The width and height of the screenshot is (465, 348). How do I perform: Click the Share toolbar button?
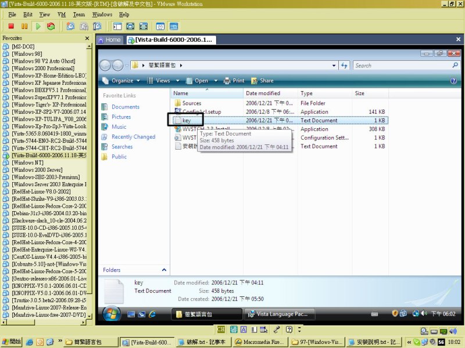tap(263, 81)
